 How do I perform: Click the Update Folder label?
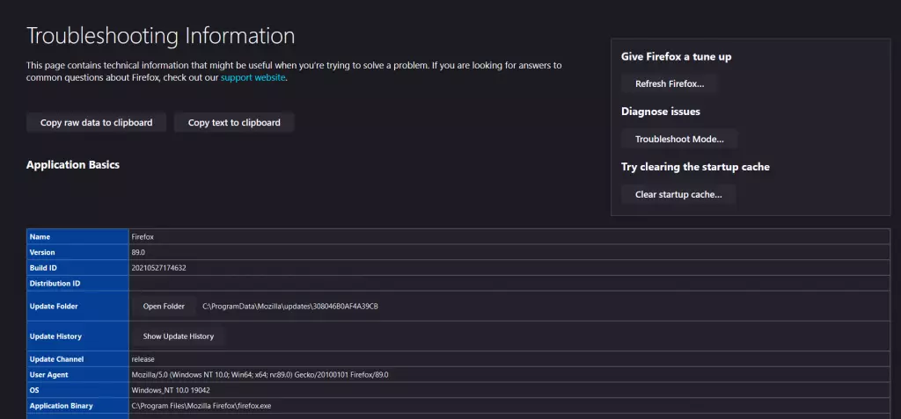[x=54, y=306]
